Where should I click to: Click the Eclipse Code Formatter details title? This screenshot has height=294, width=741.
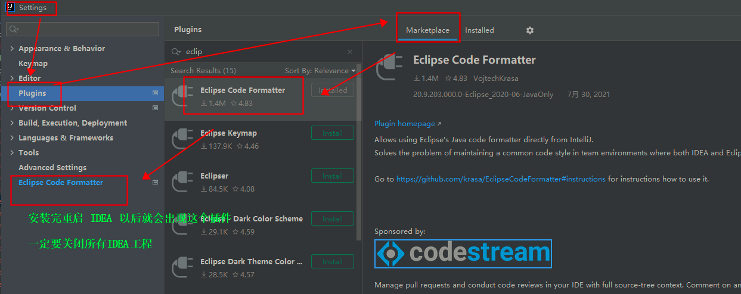[x=475, y=60]
